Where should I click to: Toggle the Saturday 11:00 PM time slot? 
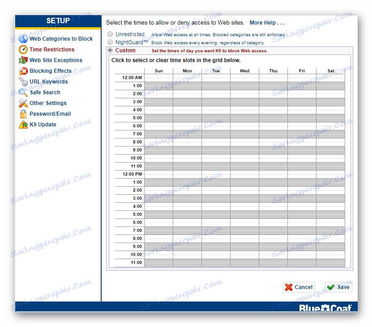(x=331, y=263)
